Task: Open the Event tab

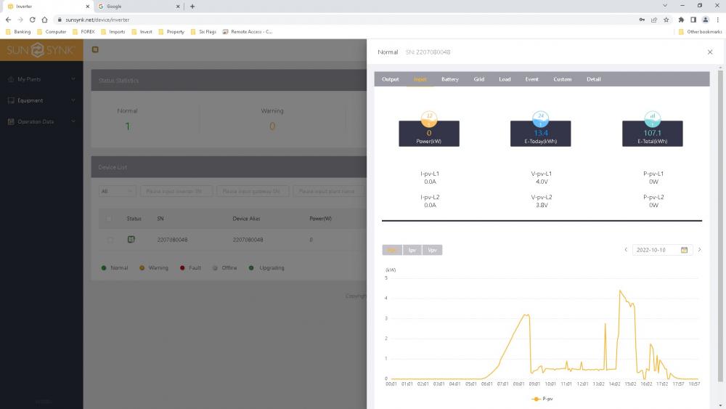Action: (x=531, y=79)
